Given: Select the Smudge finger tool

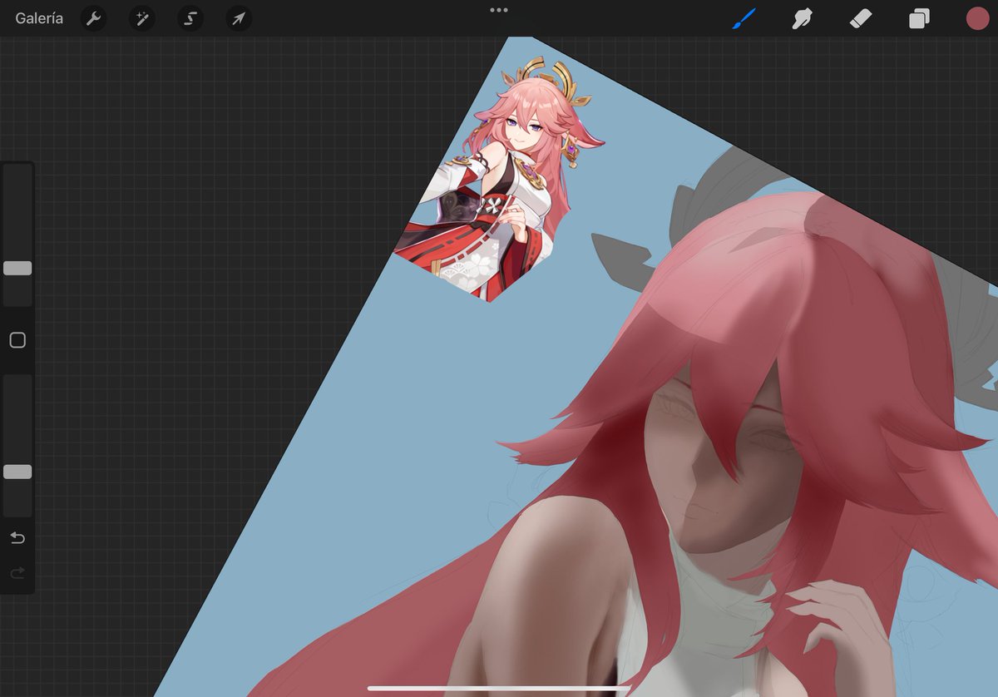Looking at the screenshot, I should pos(803,18).
